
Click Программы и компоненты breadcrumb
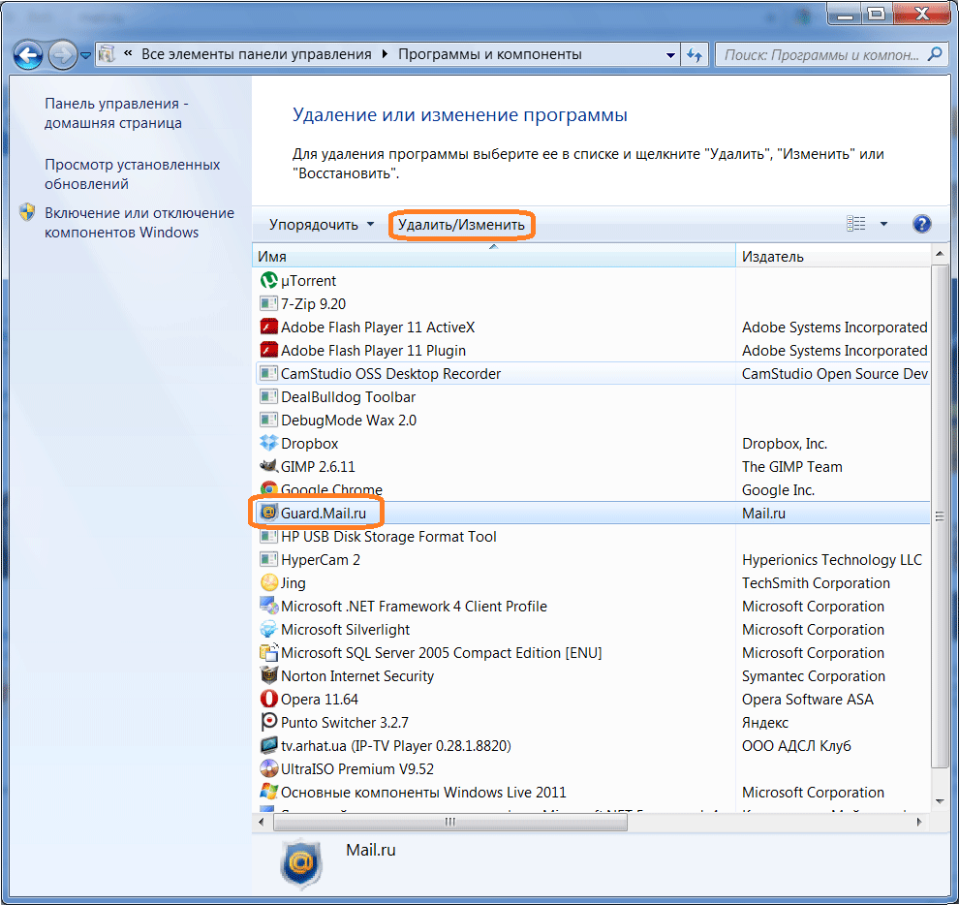click(490, 54)
